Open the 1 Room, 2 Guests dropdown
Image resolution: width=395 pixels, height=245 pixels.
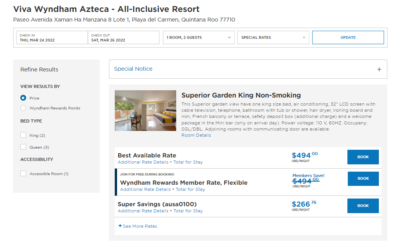(x=198, y=37)
